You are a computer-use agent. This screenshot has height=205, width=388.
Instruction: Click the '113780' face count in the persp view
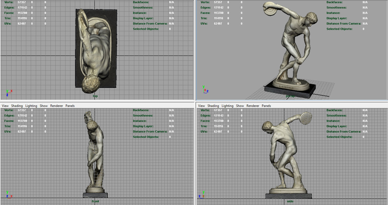click(x=218, y=13)
